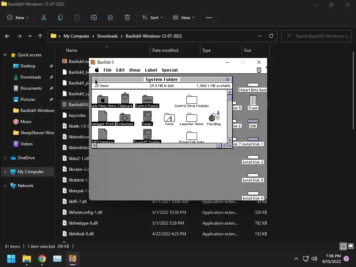The height and width of the screenshot is (267, 356).
Task: Select the Launcher Items folder
Action: [192, 118]
